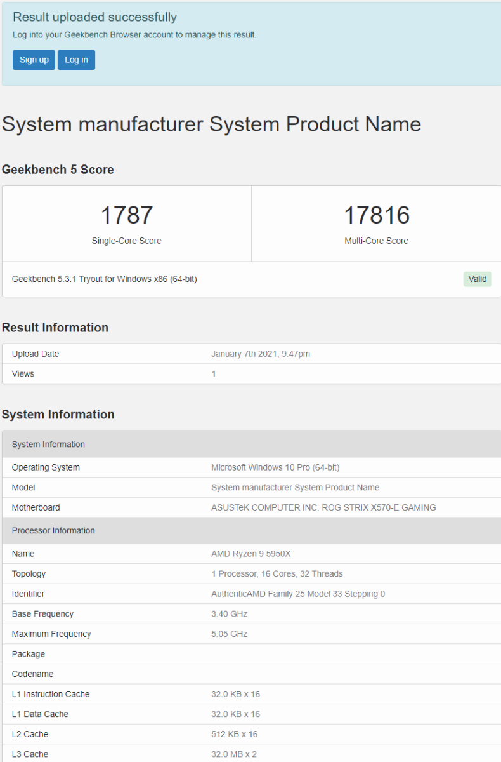
Task: Click 'ASUSTeK COMPUTER INC. ROG STRIX X570-E GAMING' value
Action: click(323, 507)
